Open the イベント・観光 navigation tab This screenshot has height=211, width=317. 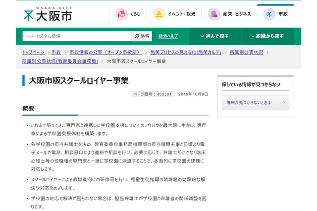pyautogui.click(x=174, y=14)
